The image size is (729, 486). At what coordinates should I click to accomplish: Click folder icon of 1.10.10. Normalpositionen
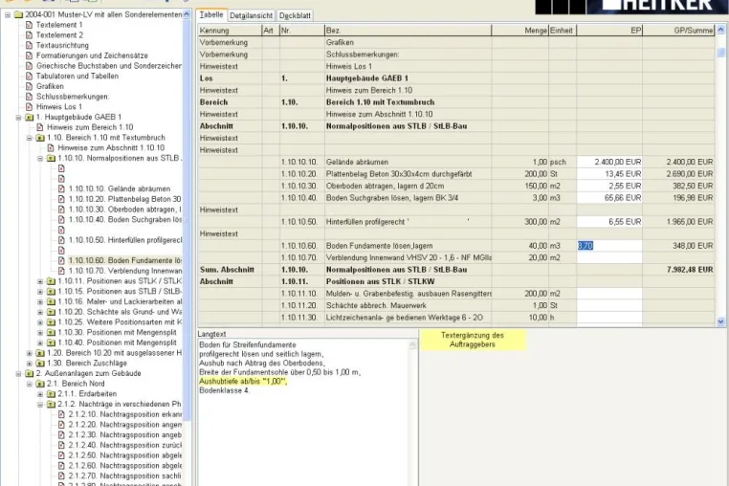pos(51,158)
